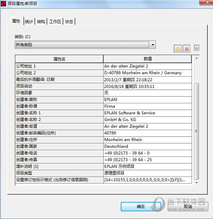Select the 项目启动 property row
Image resolution: width=213 pixels, height=219 pixels.
pos(103,86)
